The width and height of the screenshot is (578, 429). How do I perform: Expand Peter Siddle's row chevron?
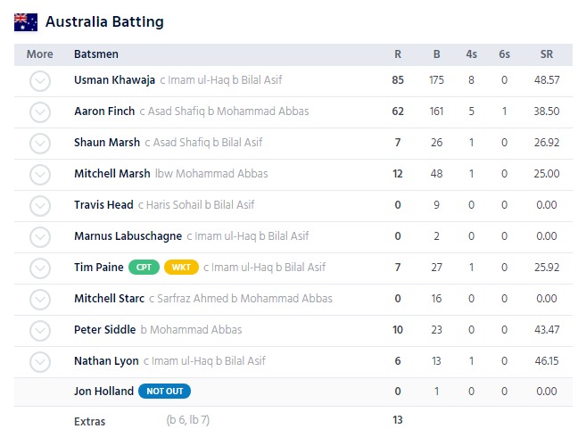point(39,331)
